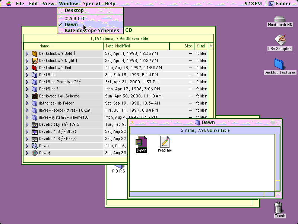Click the Davidic 1.8 (Grey) folder icon
Image resolution: width=298 pixels, height=224 pixels.
(34, 139)
